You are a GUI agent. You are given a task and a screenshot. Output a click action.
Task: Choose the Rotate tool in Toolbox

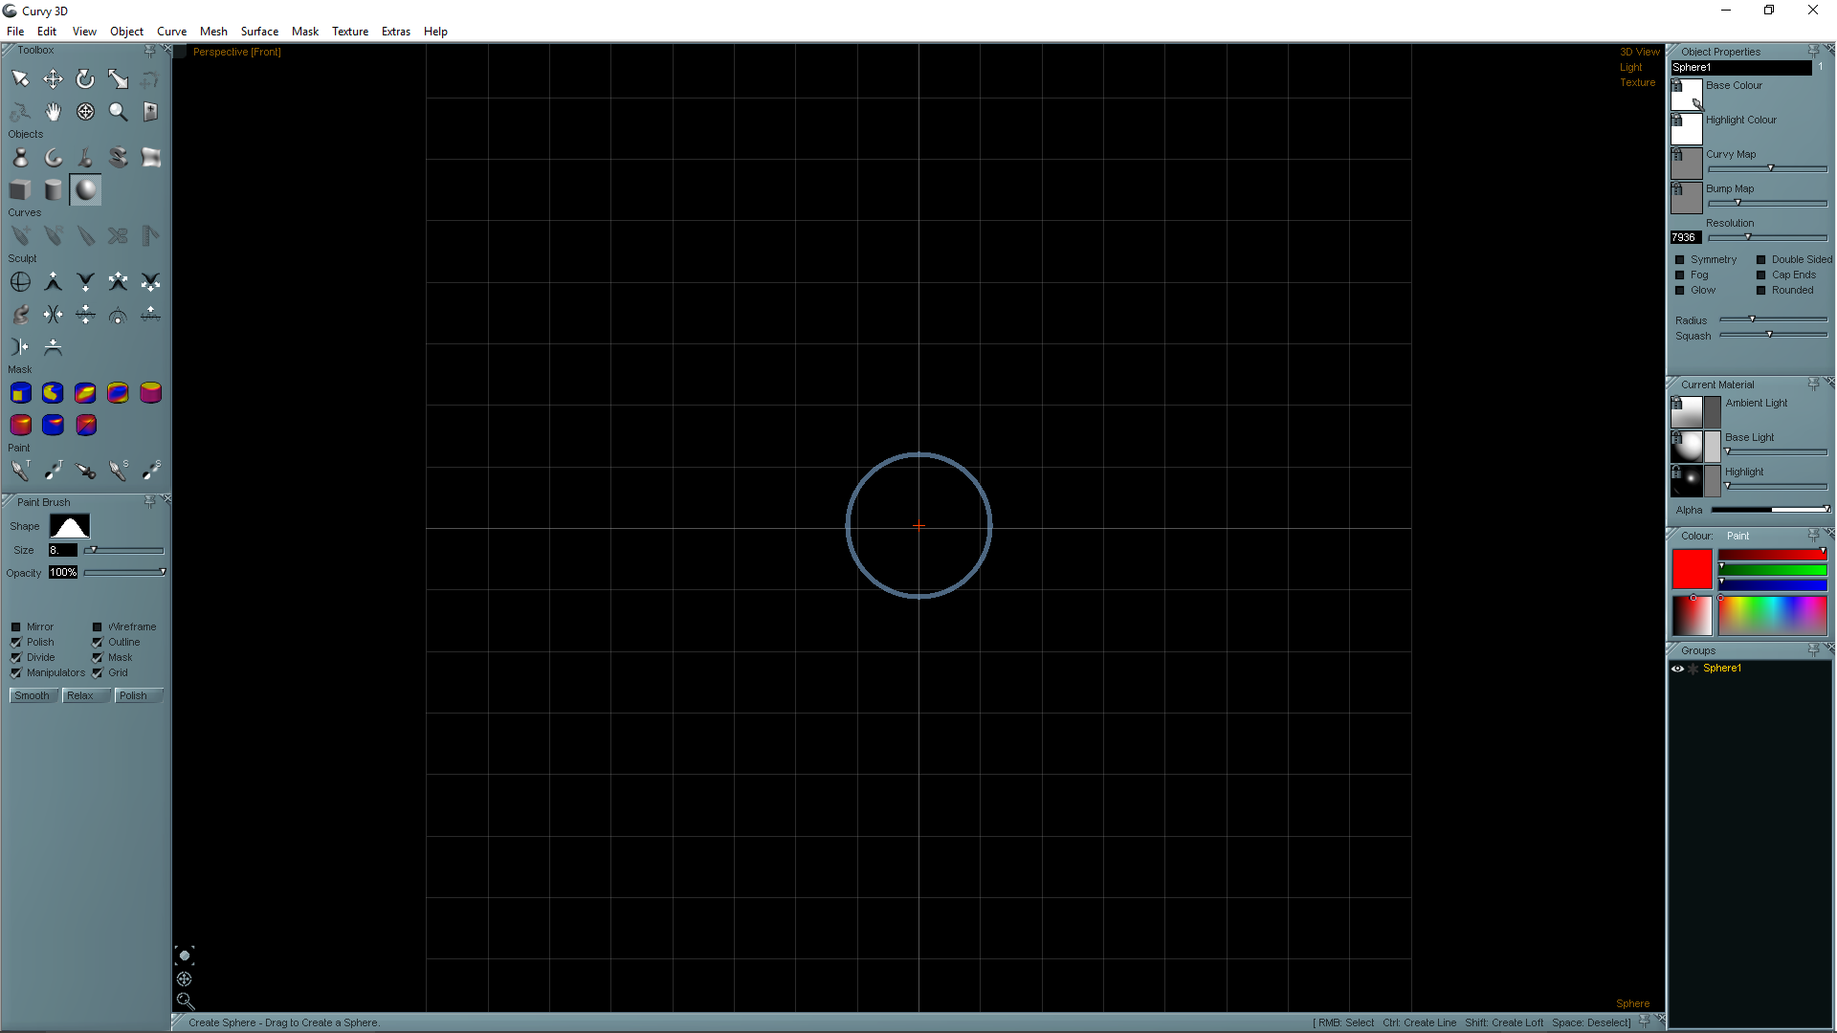85,79
